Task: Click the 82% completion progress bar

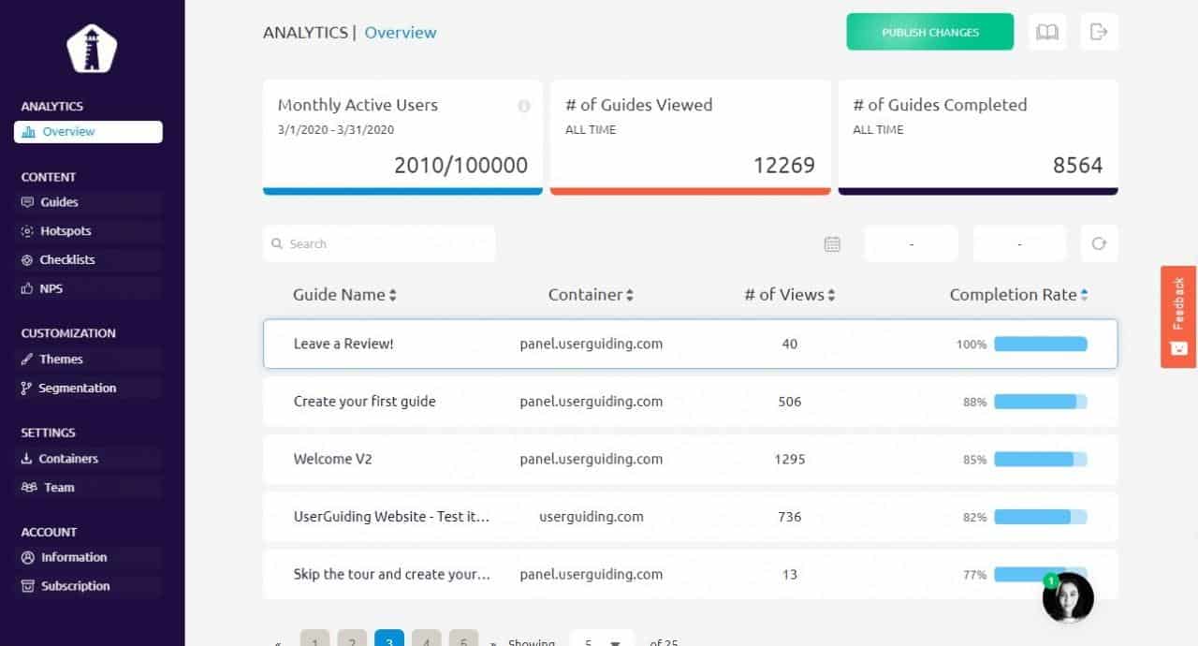Action: click(1041, 517)
